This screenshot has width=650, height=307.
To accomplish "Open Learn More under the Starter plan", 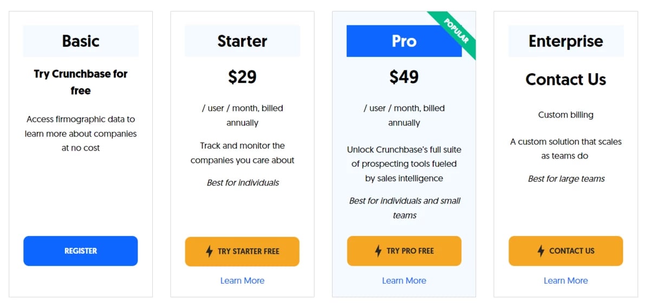I will [242, 280].
